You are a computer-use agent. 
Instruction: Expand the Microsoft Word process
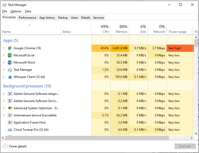(x=4, y=63)
